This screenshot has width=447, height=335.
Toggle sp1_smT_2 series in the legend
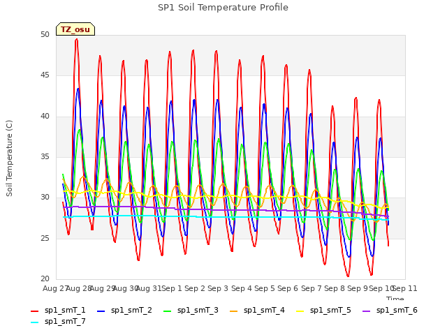tap(124, 311)
